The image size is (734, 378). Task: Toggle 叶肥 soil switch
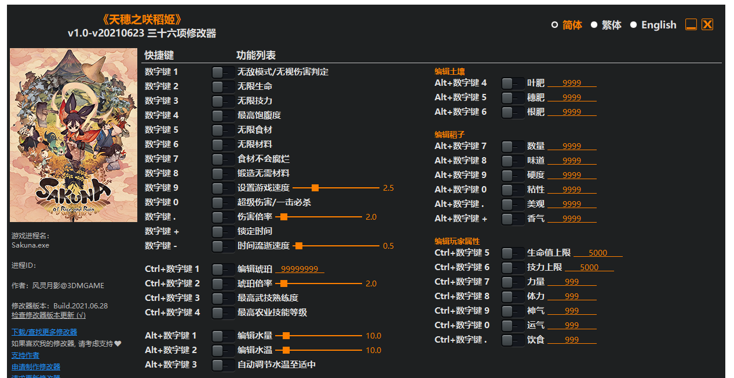coord(513,83)
